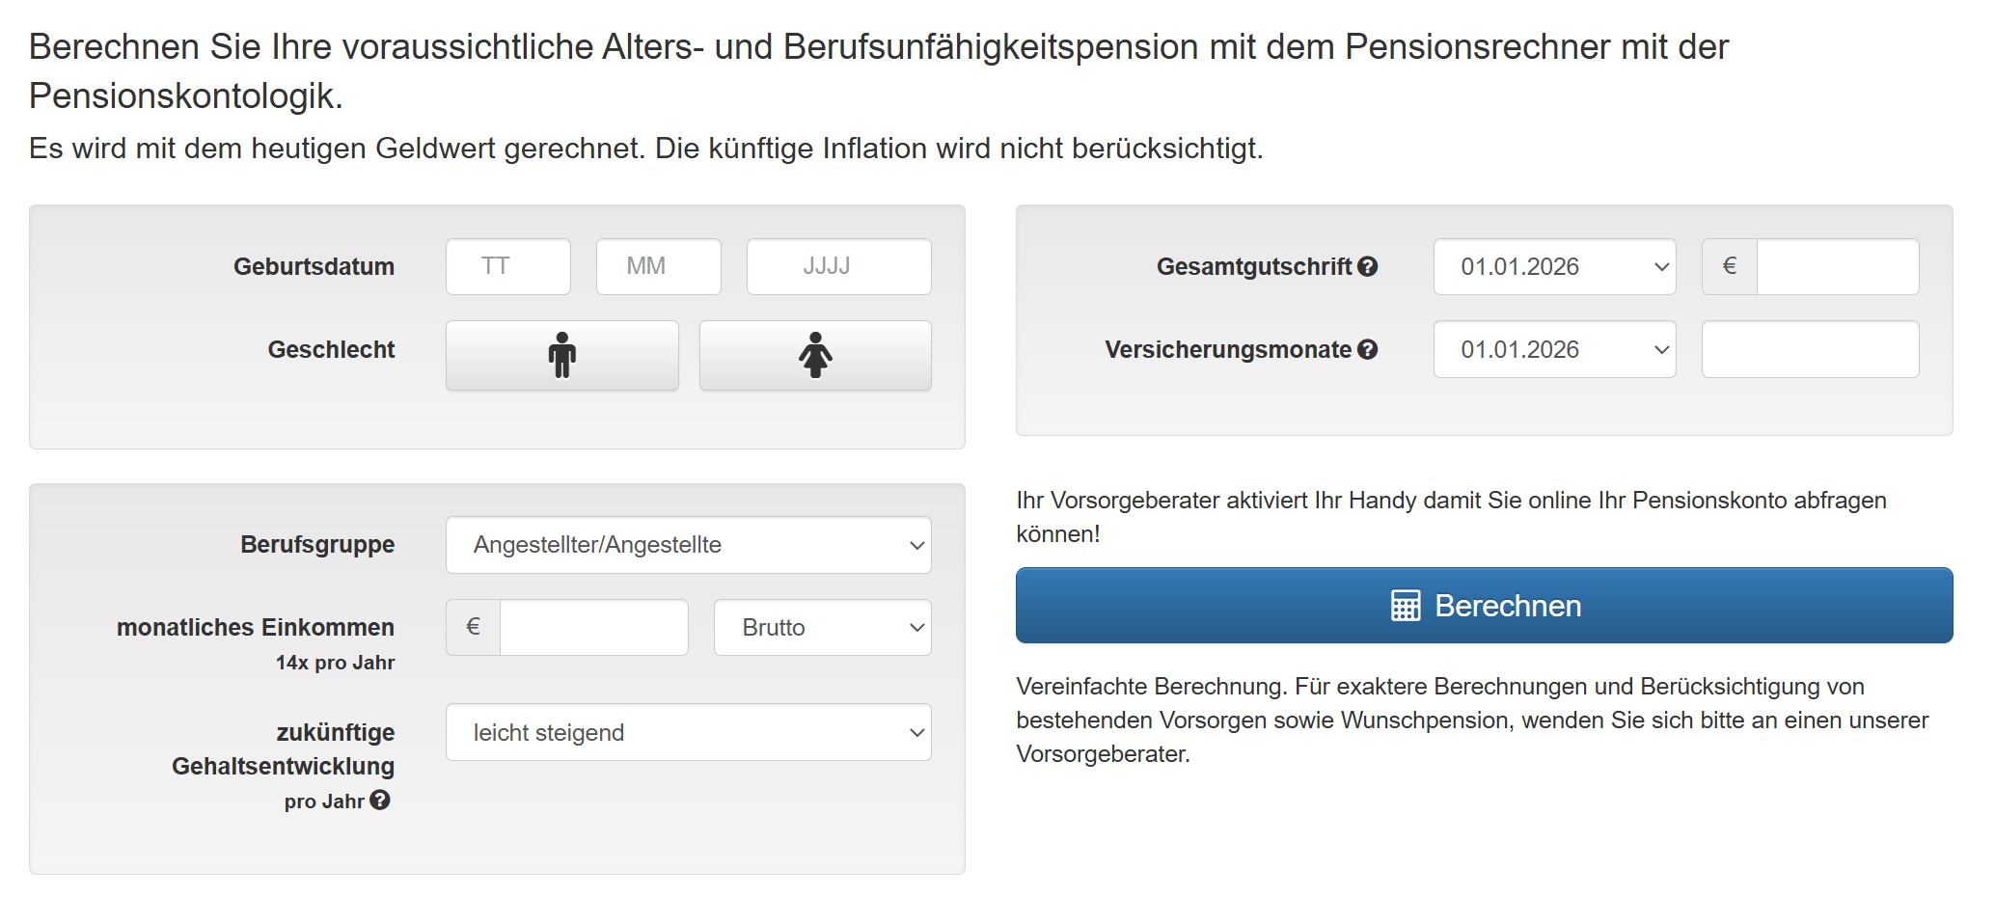1995x924 pixels.
Task: Select the male gender icon button
Action: pos(561,355)
